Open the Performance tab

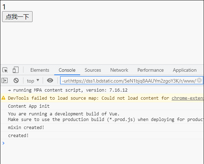pyautogui.click(x=150, y=70)
